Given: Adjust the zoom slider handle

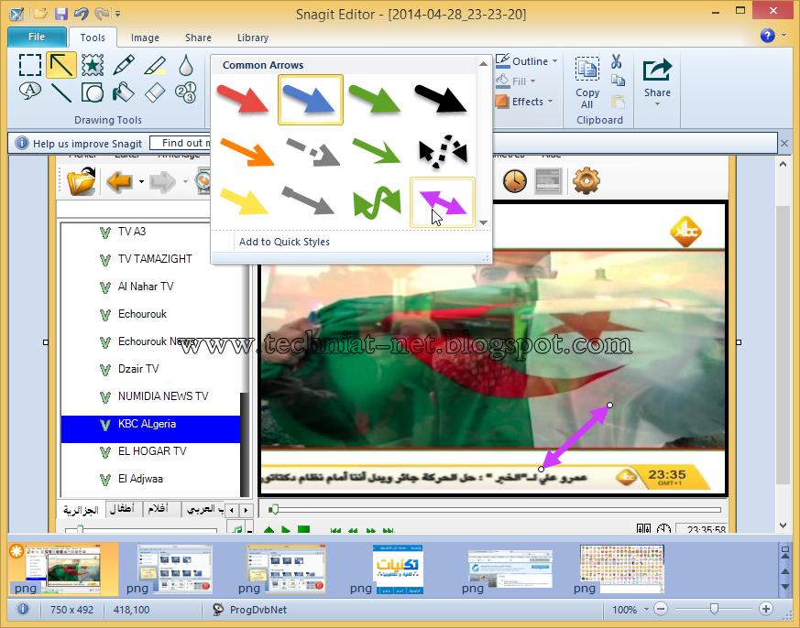Looking at the screenshot, I should point(714,609).
